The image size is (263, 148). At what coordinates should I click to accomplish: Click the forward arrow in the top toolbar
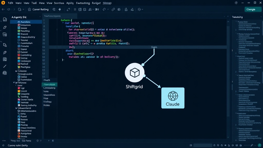click(x=14, y=10)
